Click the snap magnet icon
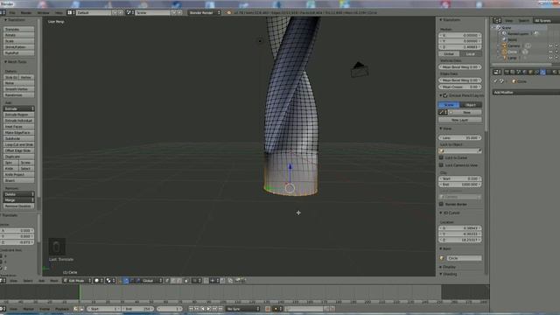 (x=206, y=281)
